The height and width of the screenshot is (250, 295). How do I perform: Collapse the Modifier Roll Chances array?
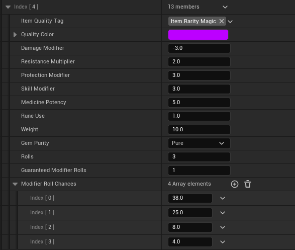(x=15, y=184)
